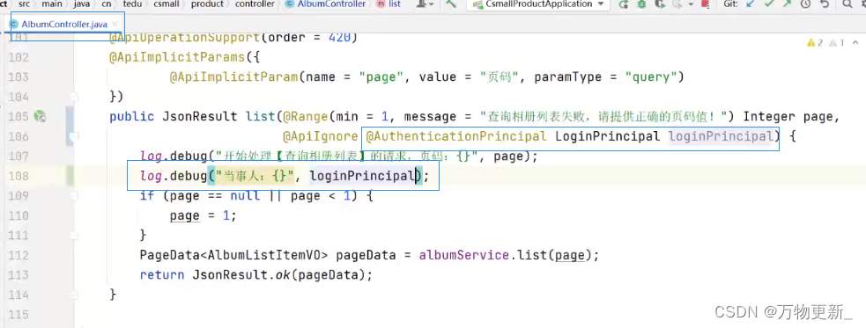Screen dimensions: 866x328
Task: Collapse the fold marker at line 104
Action: coord(73,97)
